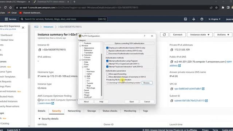
Task: Toggle Attempt keyboard-interactive auth checkbox
Action: click(x=107, y=67)
